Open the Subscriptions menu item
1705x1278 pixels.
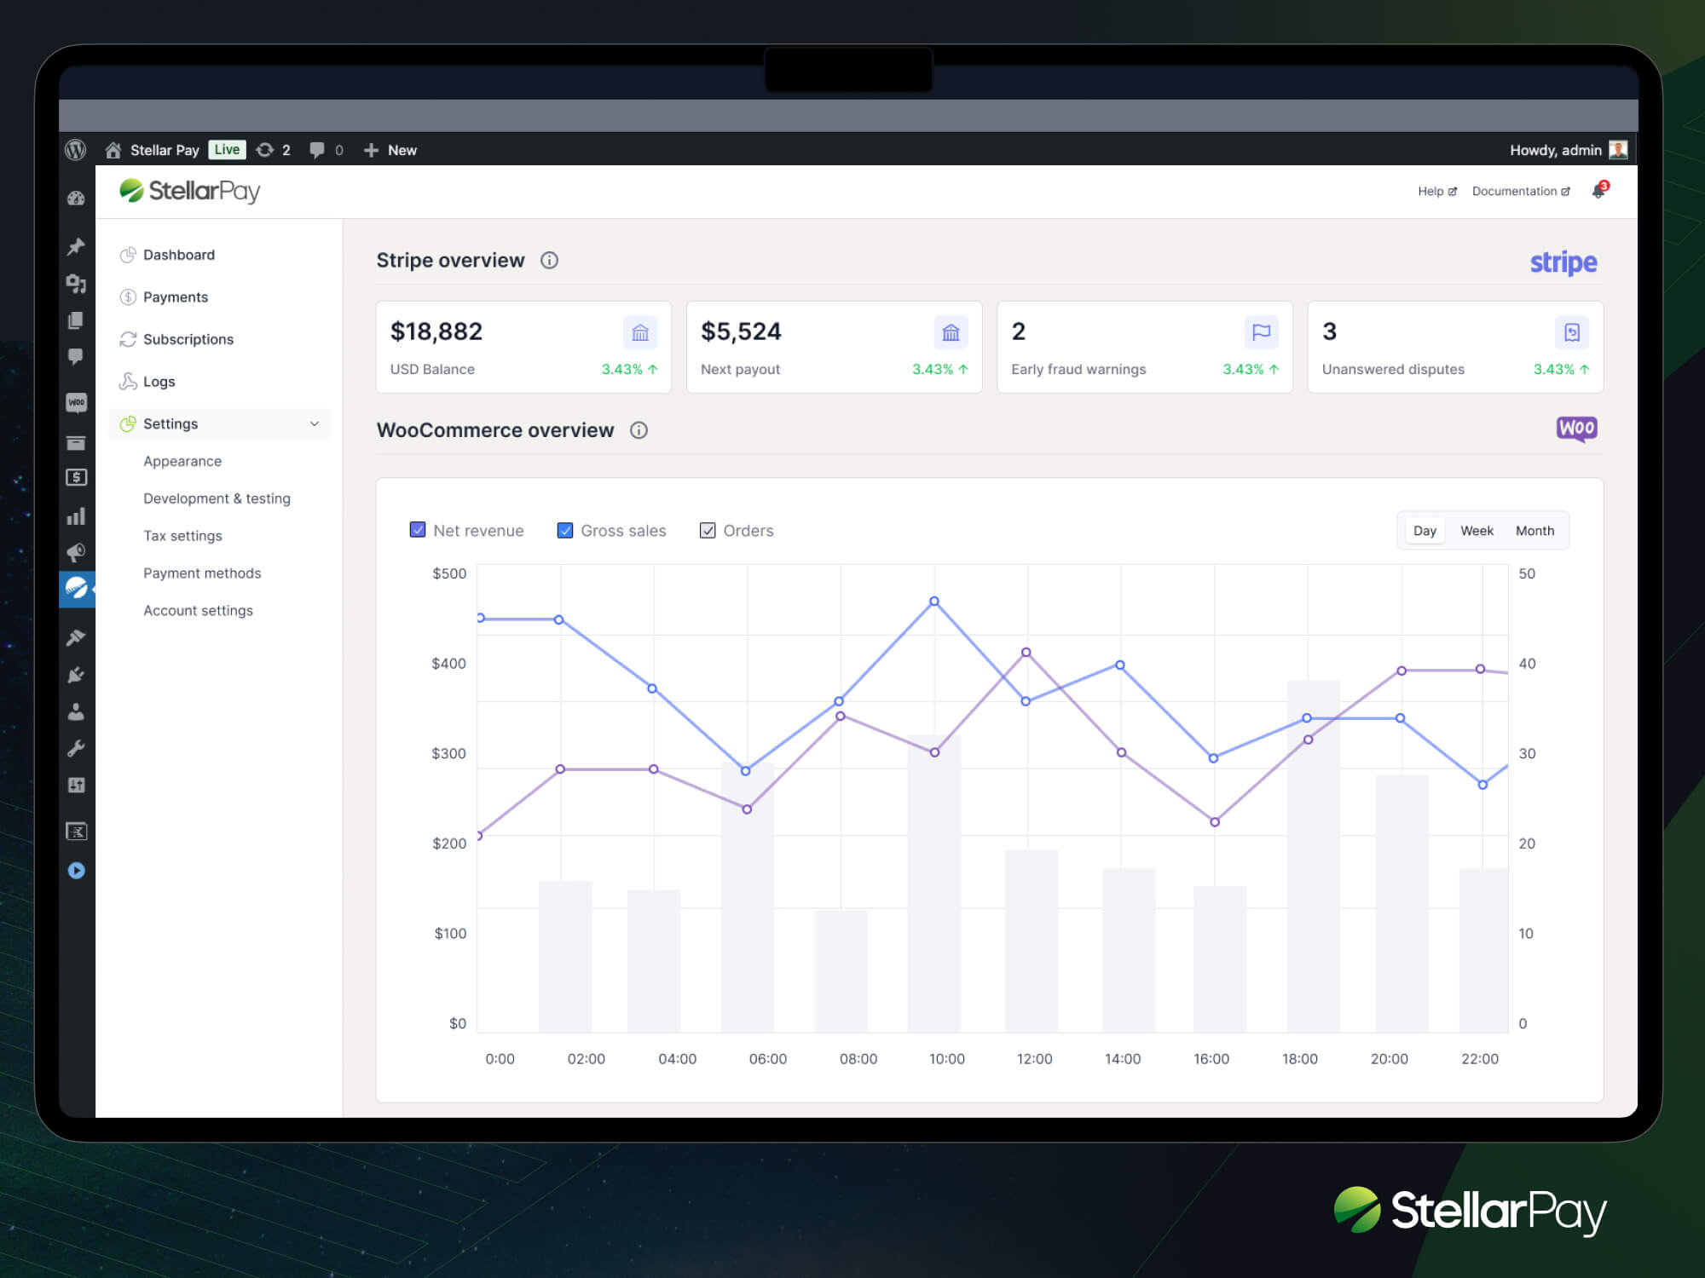click(188, 339)
